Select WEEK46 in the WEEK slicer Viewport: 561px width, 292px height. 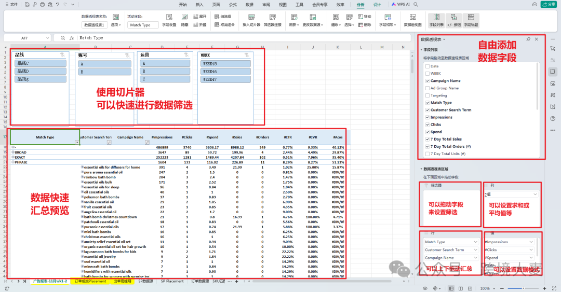pyautogui.click(x=225, y=72)
